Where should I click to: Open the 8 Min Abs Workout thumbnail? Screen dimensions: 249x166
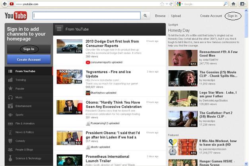[183, 147]
